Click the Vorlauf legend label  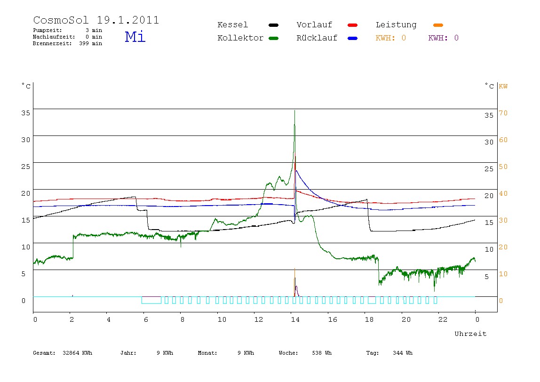tap(314, 25)
